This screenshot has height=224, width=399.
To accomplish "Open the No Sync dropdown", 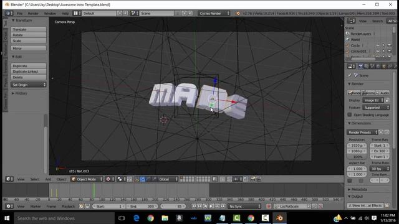I will (244, 206).
